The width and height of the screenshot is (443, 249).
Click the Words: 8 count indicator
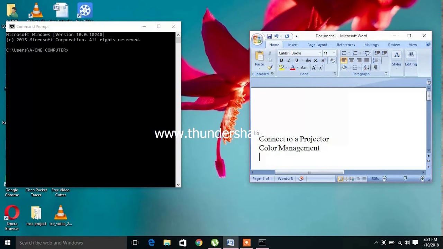(x=285, y=179)
